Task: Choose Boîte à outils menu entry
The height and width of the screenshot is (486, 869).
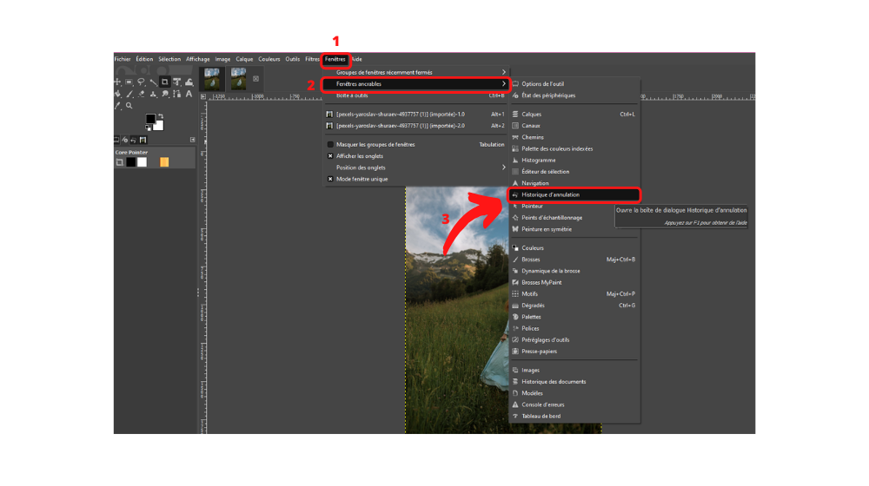Action: [x=415, y=95]
